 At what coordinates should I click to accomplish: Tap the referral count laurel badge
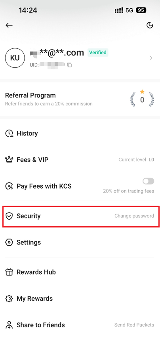(x=142, y=97)
